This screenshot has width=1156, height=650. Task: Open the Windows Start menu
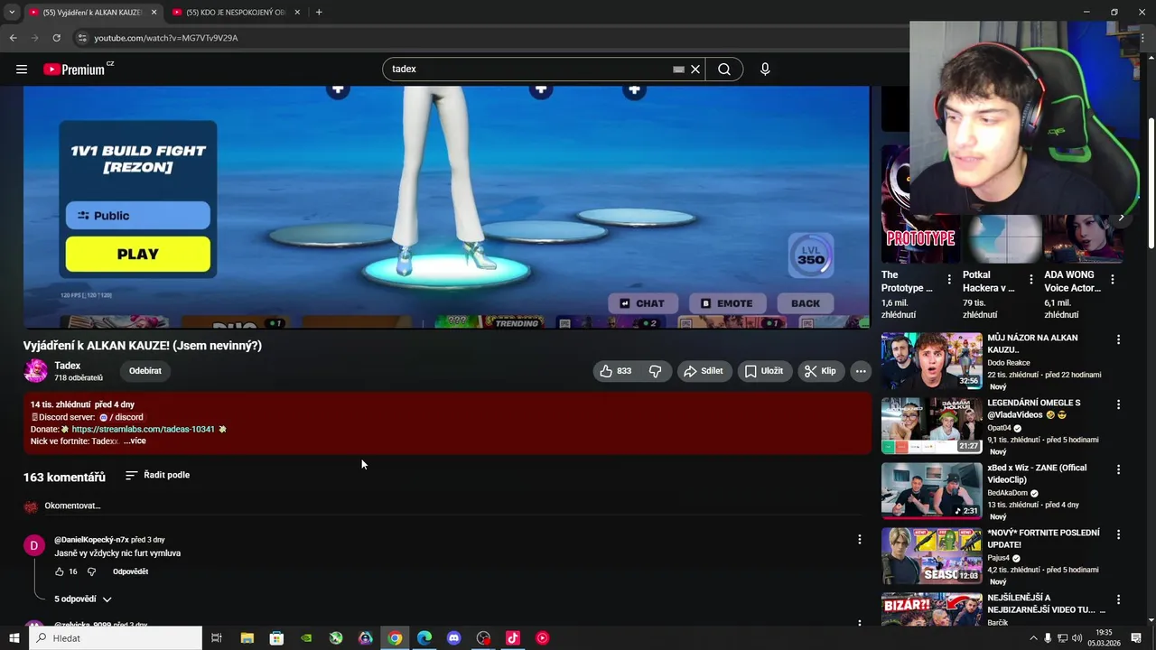pos(14,638)
